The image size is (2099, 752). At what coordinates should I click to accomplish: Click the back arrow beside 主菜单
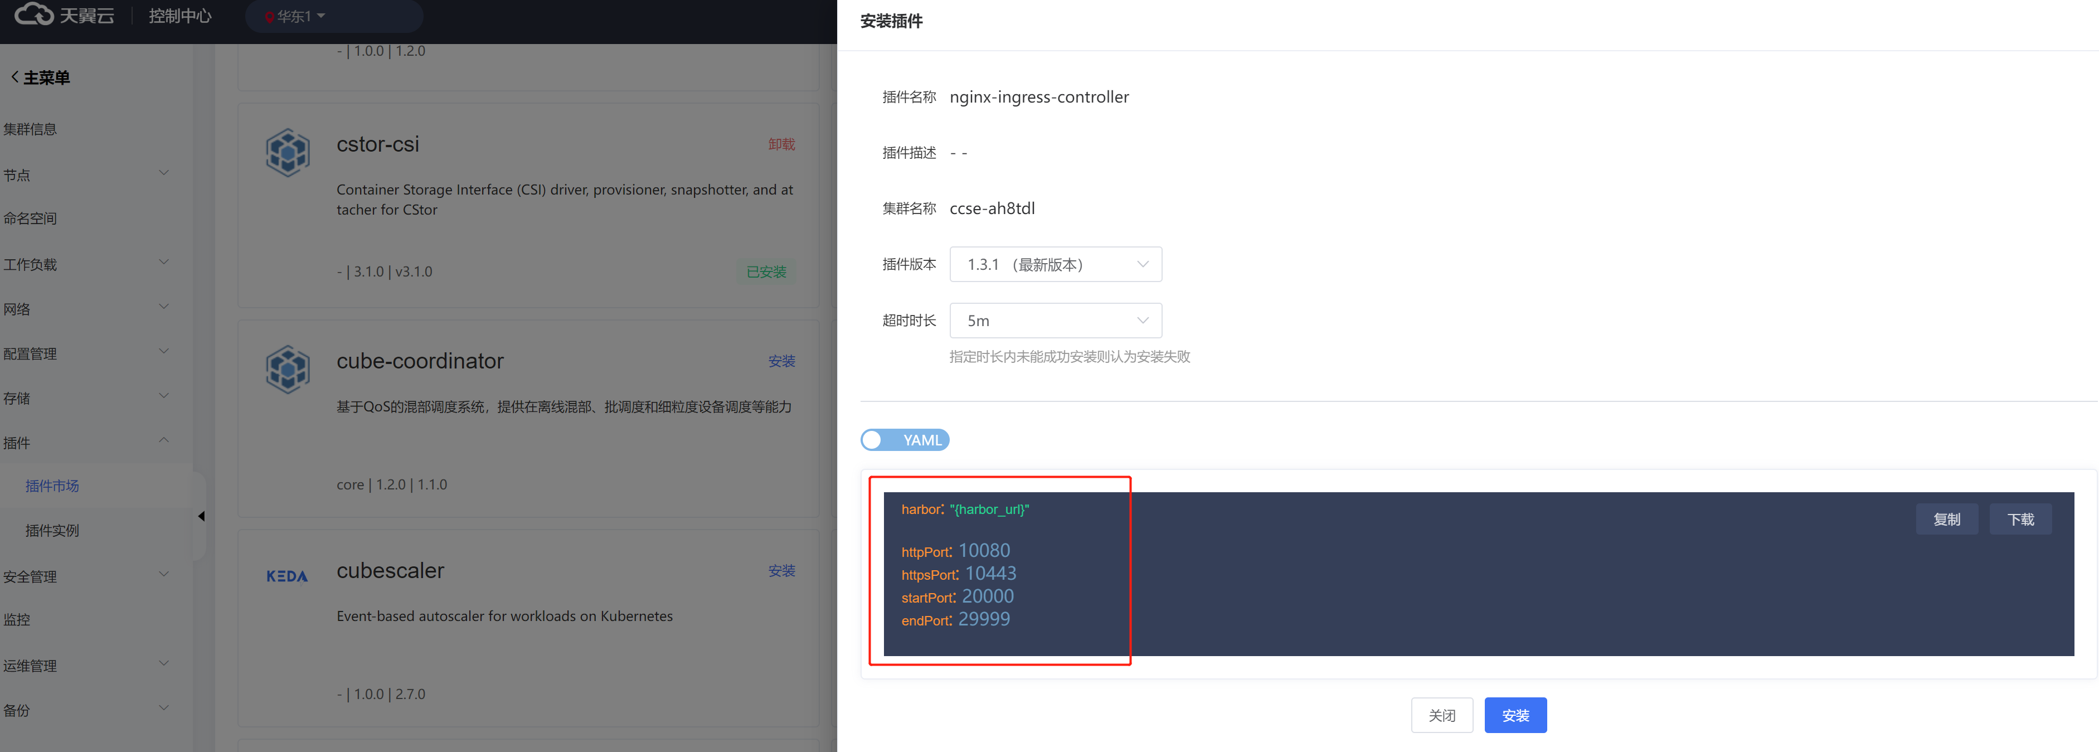pos(14,77)
